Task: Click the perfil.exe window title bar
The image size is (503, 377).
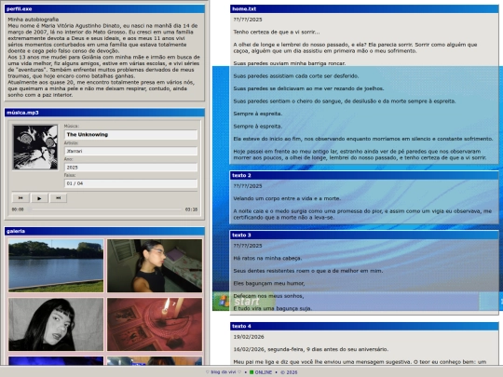Action: [x=104, y=9]
